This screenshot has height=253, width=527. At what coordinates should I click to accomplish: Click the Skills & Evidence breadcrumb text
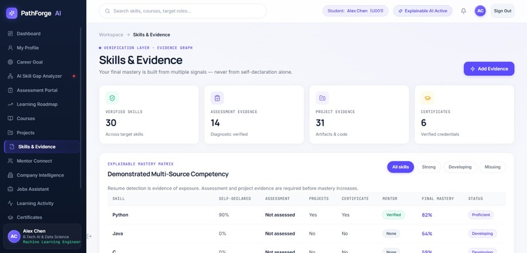[152, 35]
